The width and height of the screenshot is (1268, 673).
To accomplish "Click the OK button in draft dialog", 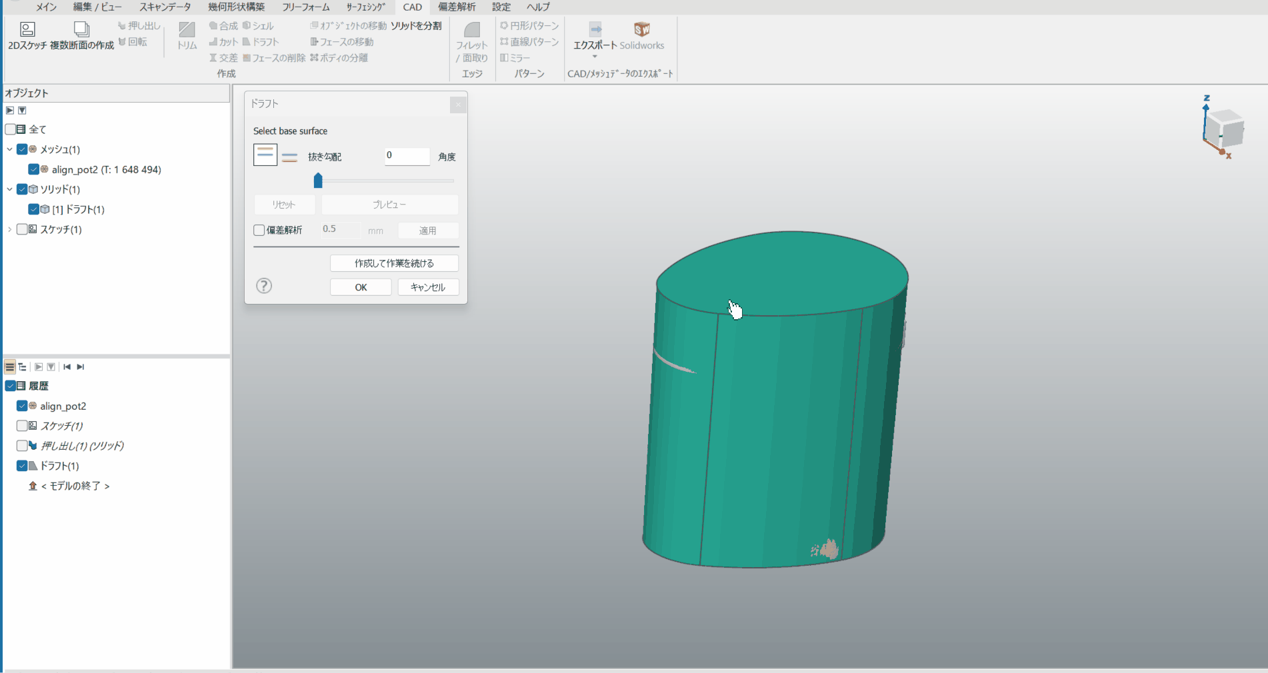I will (x=361, y=287).
